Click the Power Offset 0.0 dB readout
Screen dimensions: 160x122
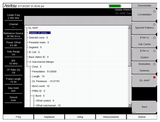(x=13, y=44)
